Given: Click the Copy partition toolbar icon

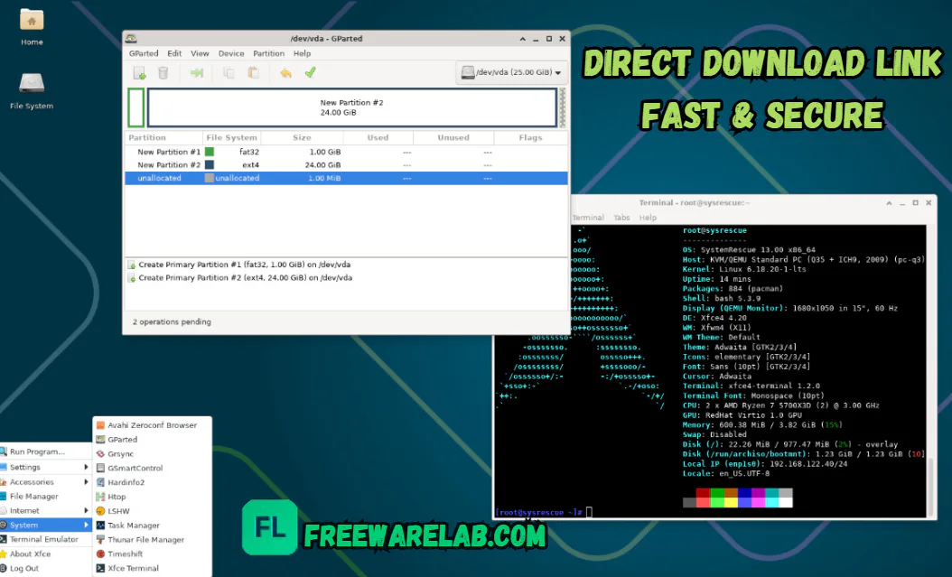Looking at the screenshot, I should pos(229,73).
